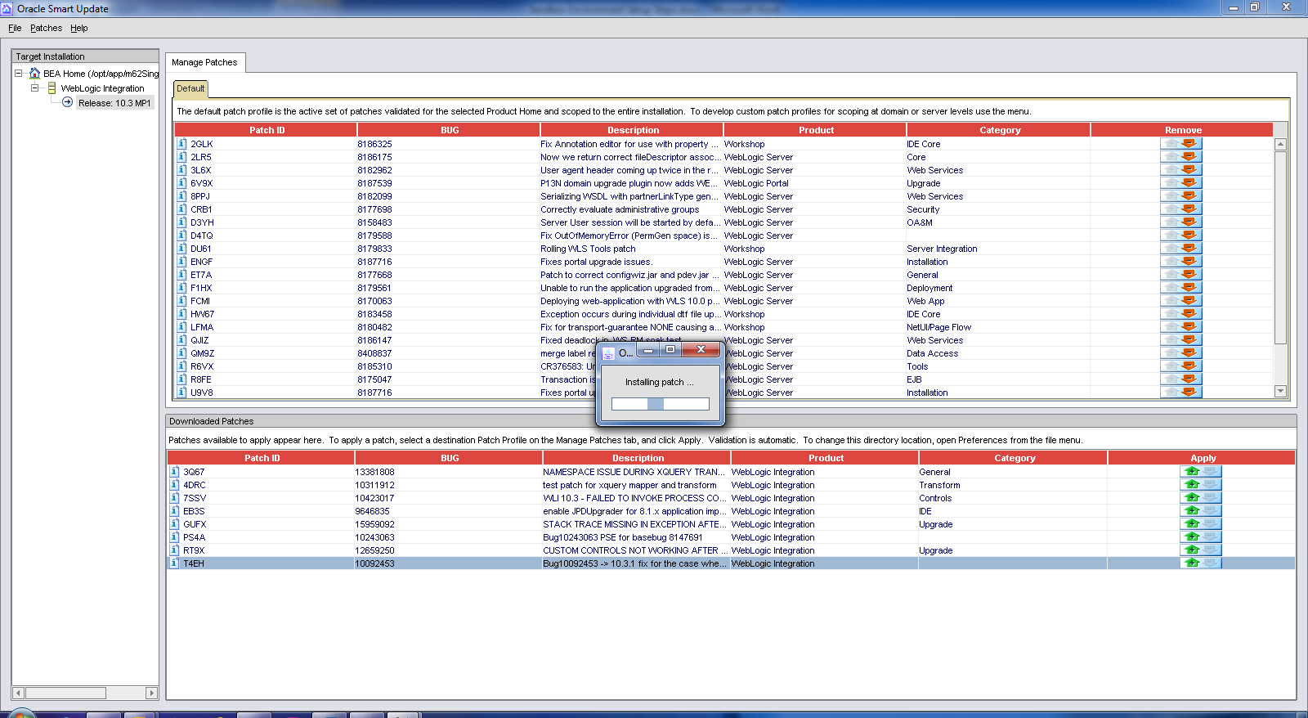Sort applied patches by Product header

816,130
